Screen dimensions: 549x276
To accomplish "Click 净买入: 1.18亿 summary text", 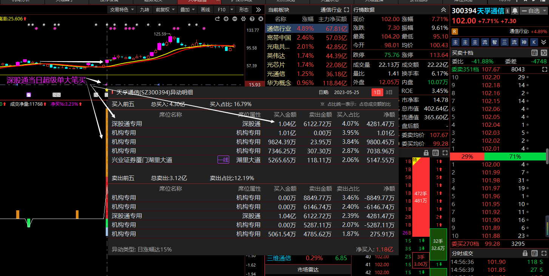I will pyautogui.click(x=375, y=250).
